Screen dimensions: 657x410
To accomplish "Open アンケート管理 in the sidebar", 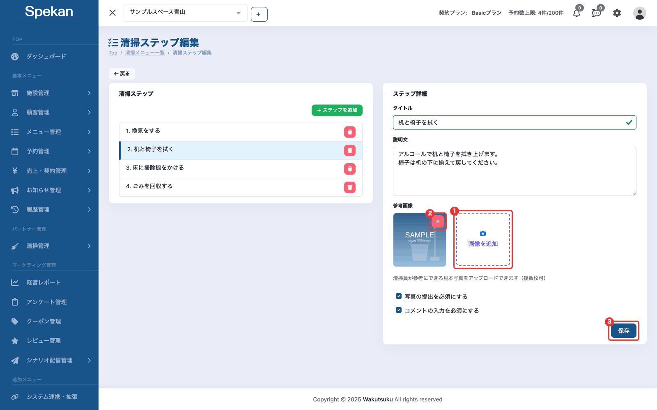I will [x=49, y=302].
